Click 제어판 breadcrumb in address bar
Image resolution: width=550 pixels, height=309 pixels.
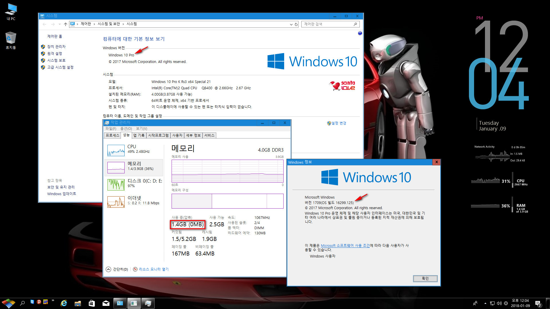coord(86,24)
